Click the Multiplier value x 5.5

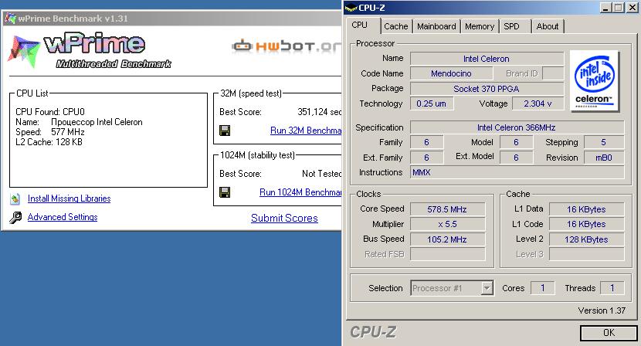click(x=448, y=224)
